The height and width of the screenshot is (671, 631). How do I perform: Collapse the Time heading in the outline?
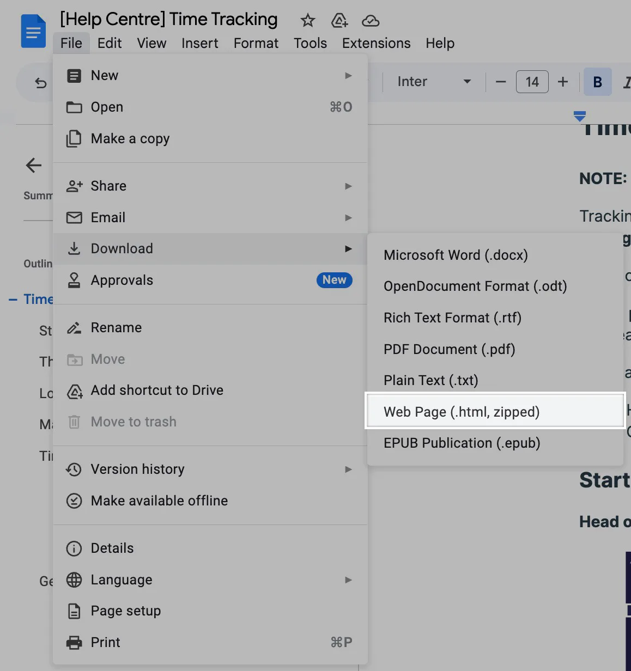pos(13,299)
